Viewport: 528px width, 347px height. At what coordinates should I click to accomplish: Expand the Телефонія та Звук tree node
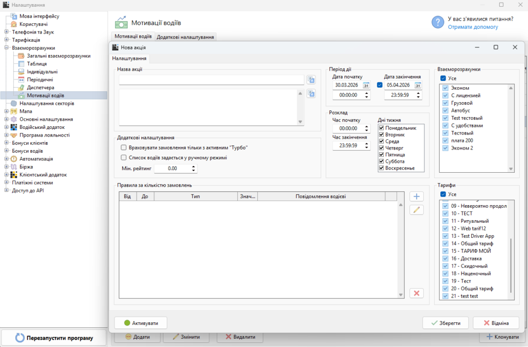[x=7, y=32]
